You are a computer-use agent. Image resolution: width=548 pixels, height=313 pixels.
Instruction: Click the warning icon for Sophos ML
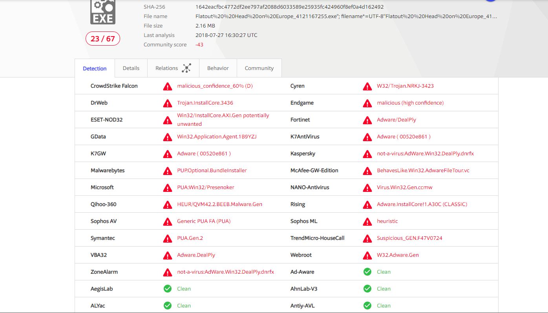tap(367, 221)
